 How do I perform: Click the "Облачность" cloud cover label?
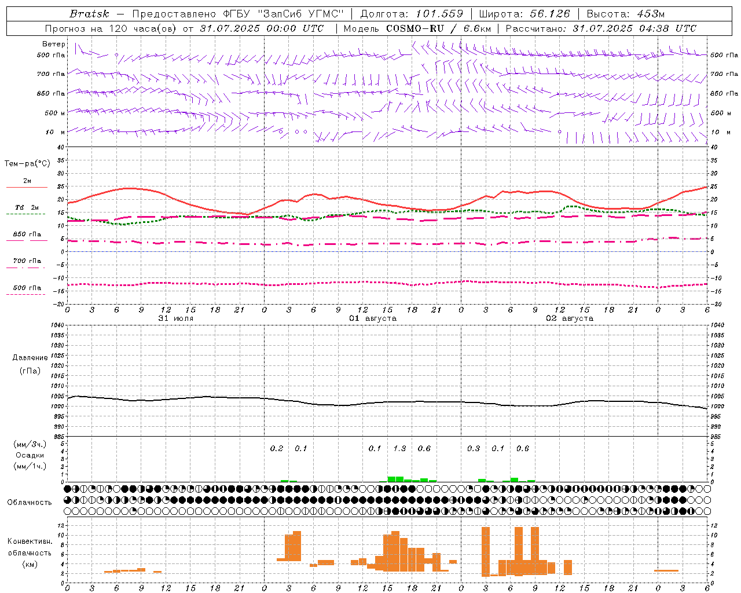(30, 503)
